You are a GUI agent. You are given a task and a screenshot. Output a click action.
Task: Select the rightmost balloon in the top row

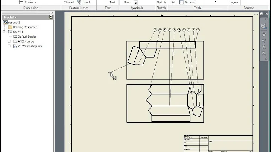click(198, 30)
